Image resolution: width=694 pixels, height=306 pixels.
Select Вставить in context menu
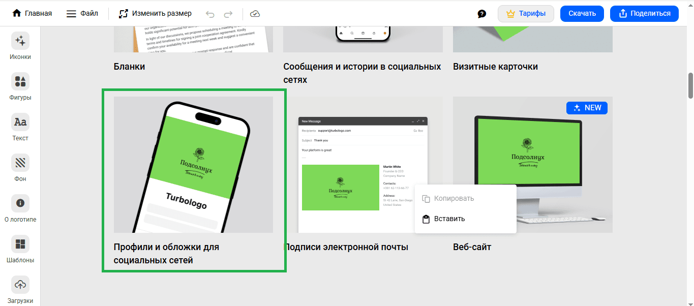coord(465,219)
